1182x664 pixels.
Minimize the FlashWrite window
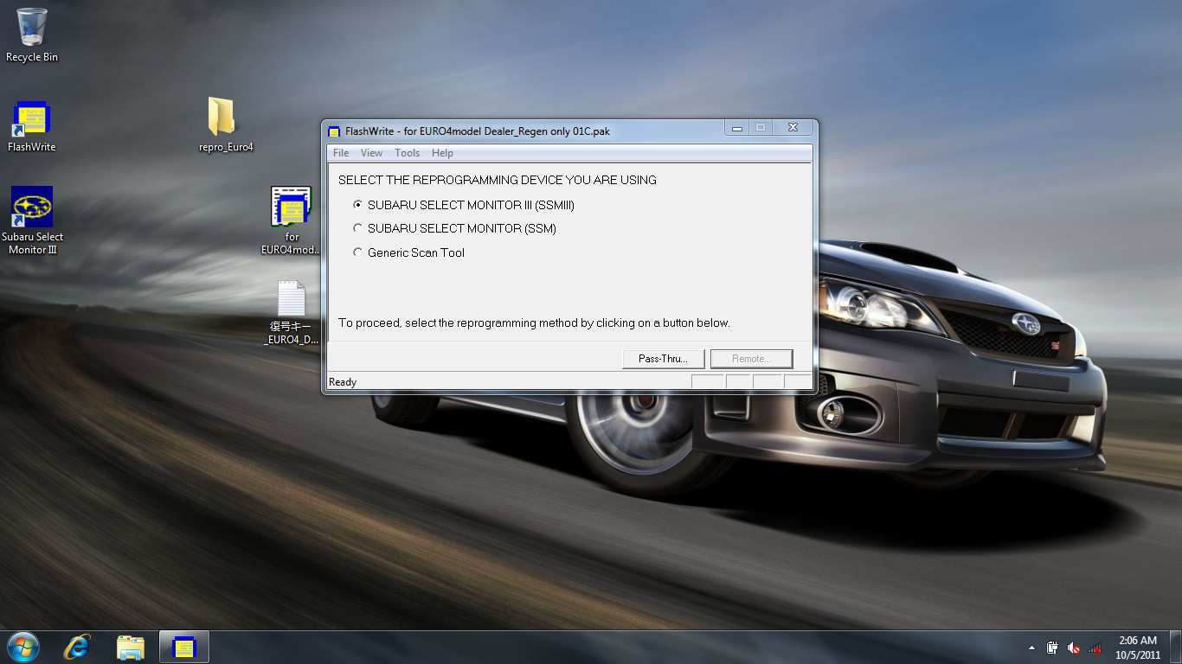tap(737, 129)
